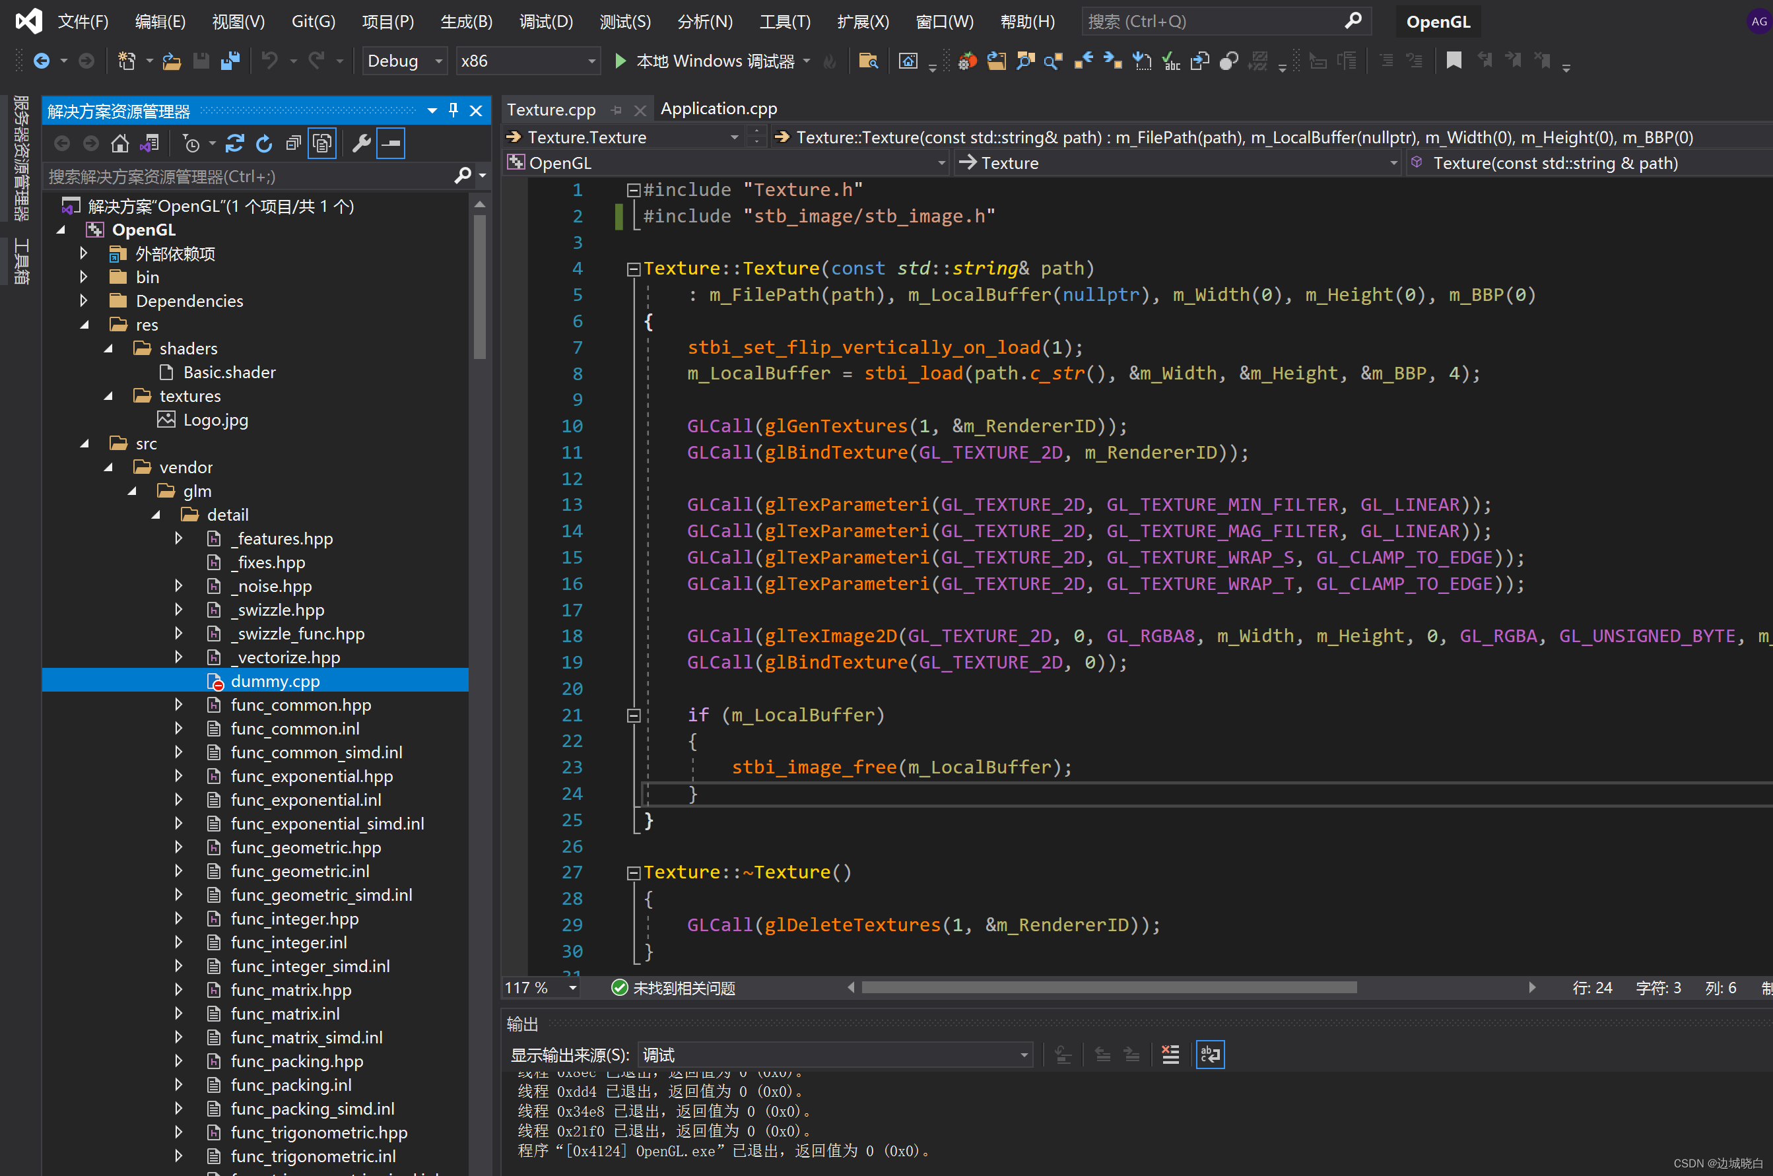Screen dimensions: 1773x1176
Task: Open the 生成(B) build menu
Action: [466, 22]
